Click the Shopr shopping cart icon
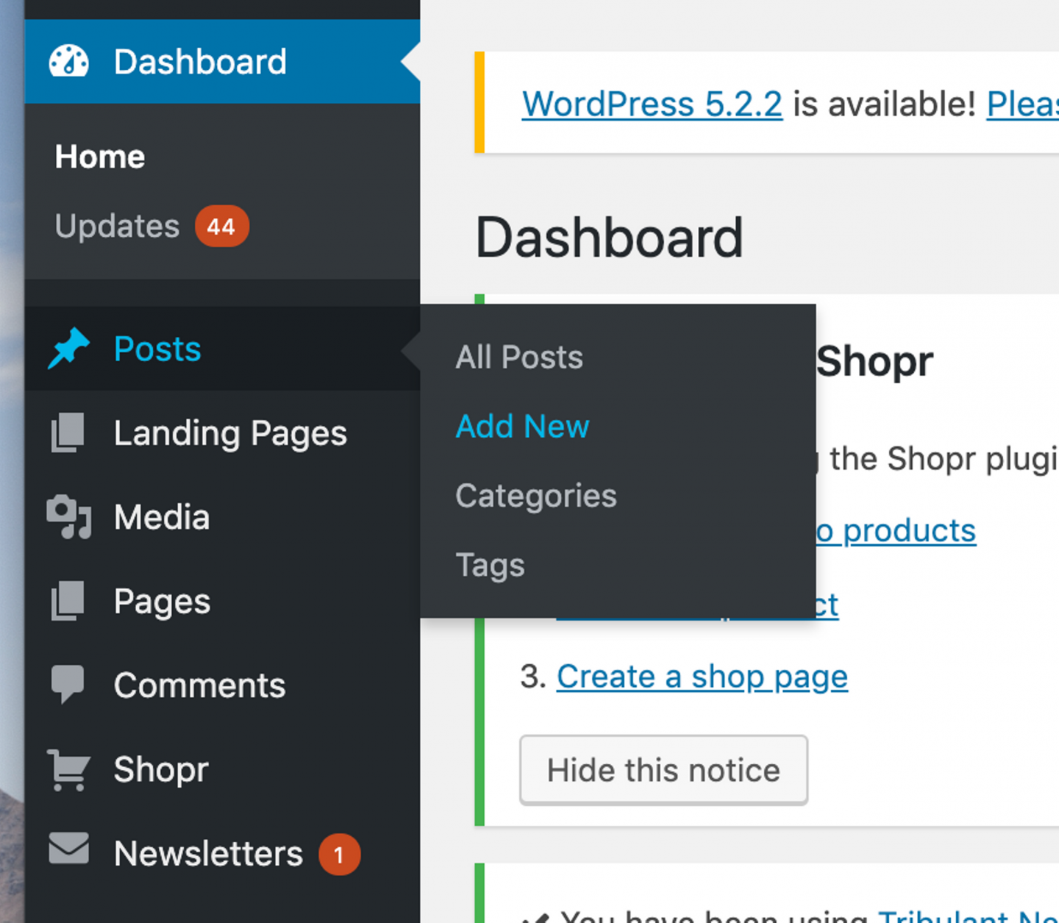 68,769
